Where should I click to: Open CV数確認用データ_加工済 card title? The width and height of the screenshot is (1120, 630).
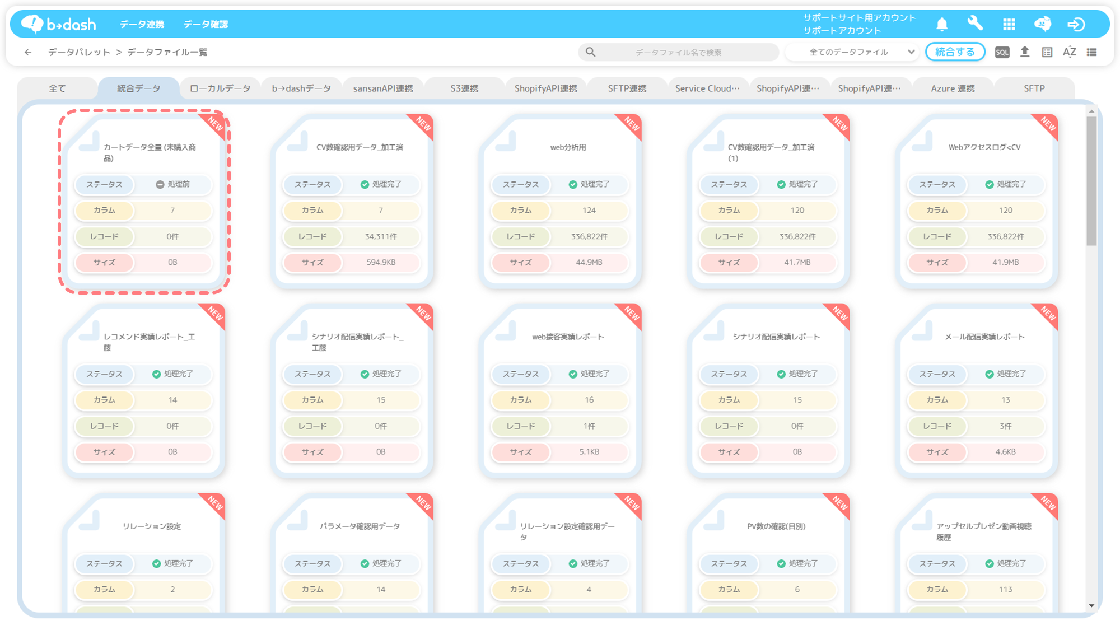click(360, 147)
